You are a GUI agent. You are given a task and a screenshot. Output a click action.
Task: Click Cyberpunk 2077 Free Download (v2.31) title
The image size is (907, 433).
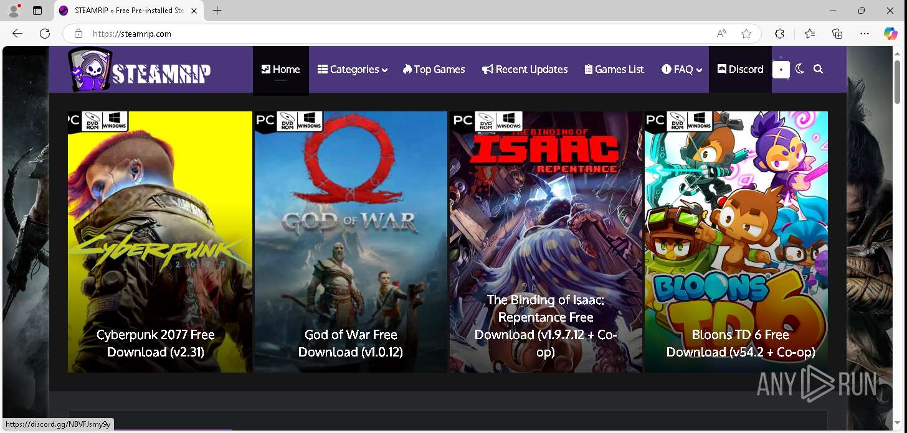(x=156, y=343)
